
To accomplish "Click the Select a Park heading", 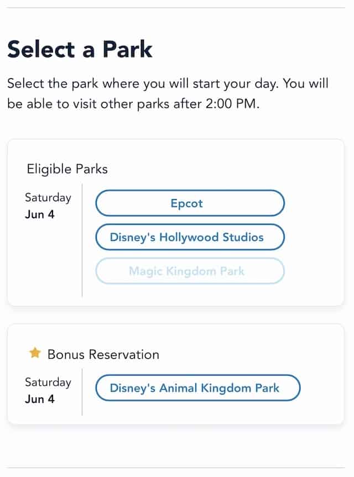I will [80, 49].
